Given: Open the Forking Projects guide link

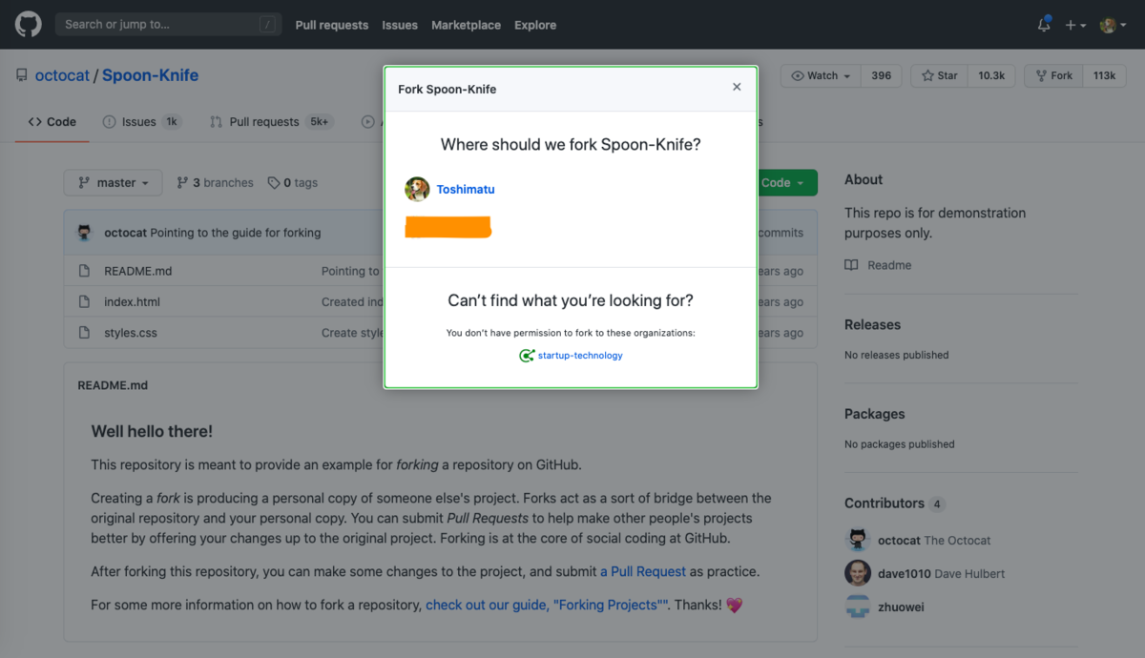Looking at the screenshot, I should (x=547, y=605).
